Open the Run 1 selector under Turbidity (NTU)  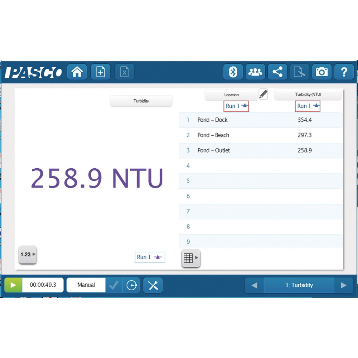[308, 106]
